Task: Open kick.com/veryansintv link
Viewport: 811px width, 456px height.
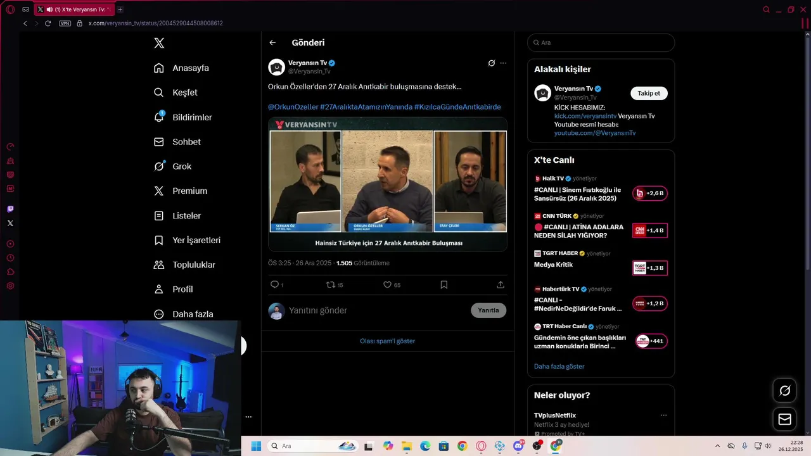Action: pos(585,116)
